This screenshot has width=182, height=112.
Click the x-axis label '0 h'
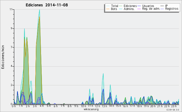(14, 106)
